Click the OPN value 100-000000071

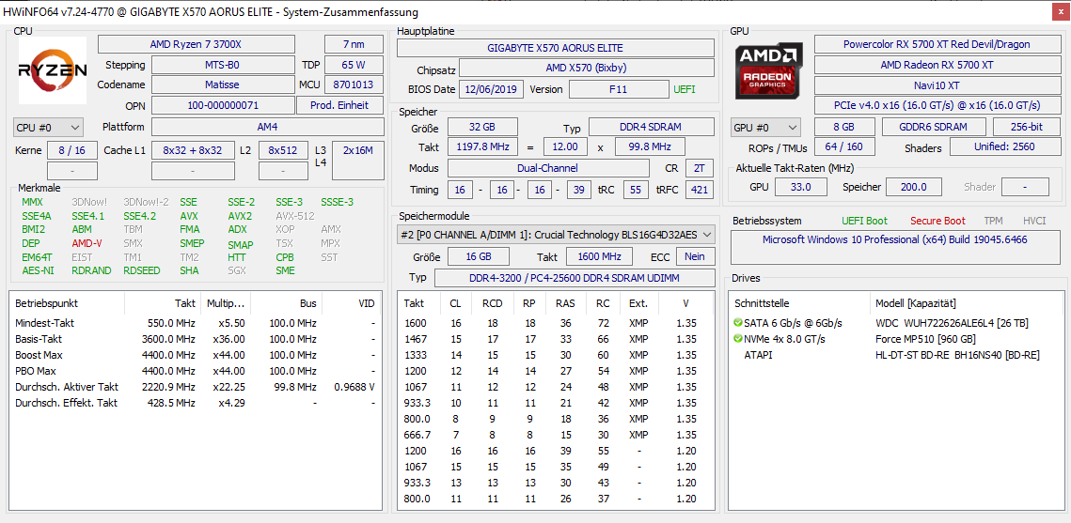tap(223, 105)
